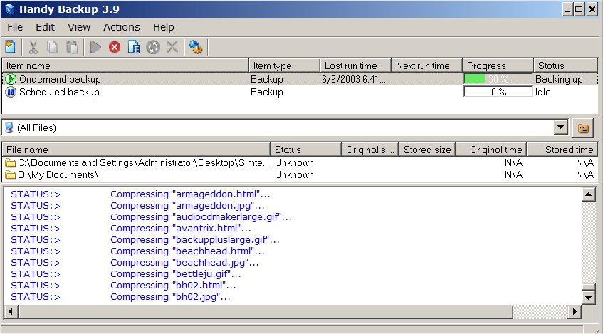This screenshot has width=603, height=334.
Task: Click the 6/9/2003 6:41 last run time
Action: (355, 79)
